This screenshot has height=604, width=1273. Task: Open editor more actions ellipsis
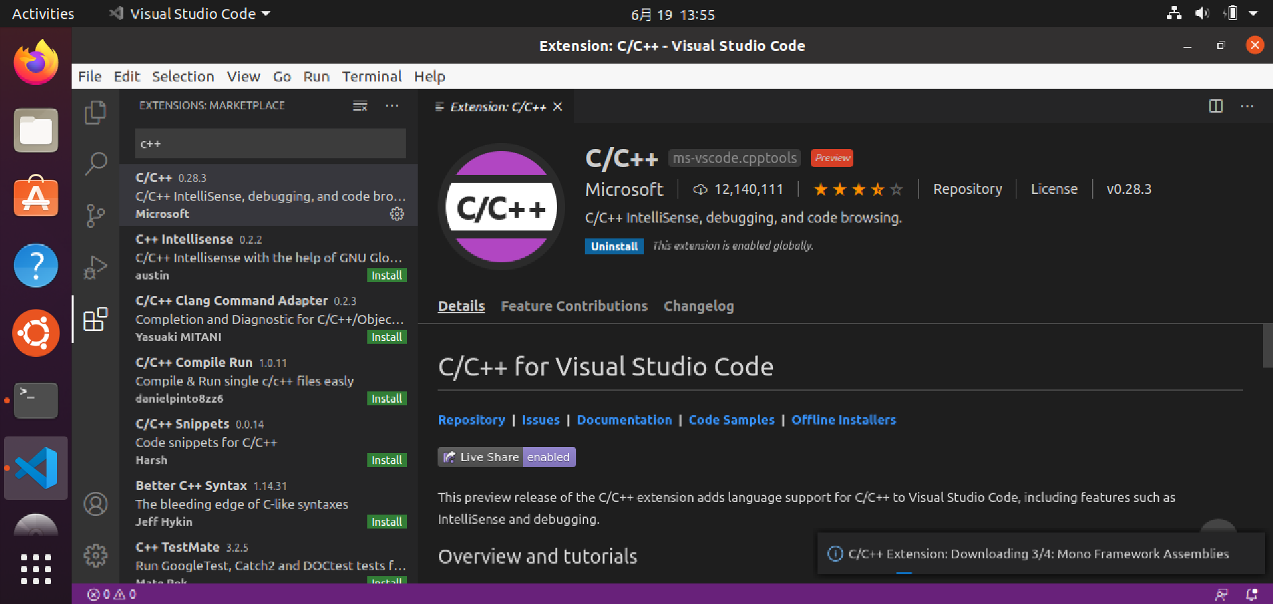tap(1247, 106)
